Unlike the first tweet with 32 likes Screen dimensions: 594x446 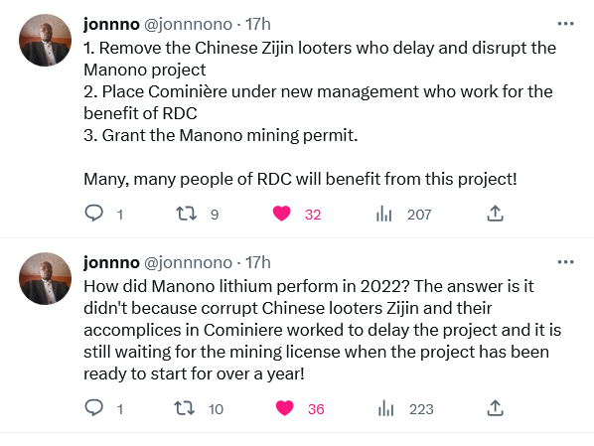tap(282, 214)
